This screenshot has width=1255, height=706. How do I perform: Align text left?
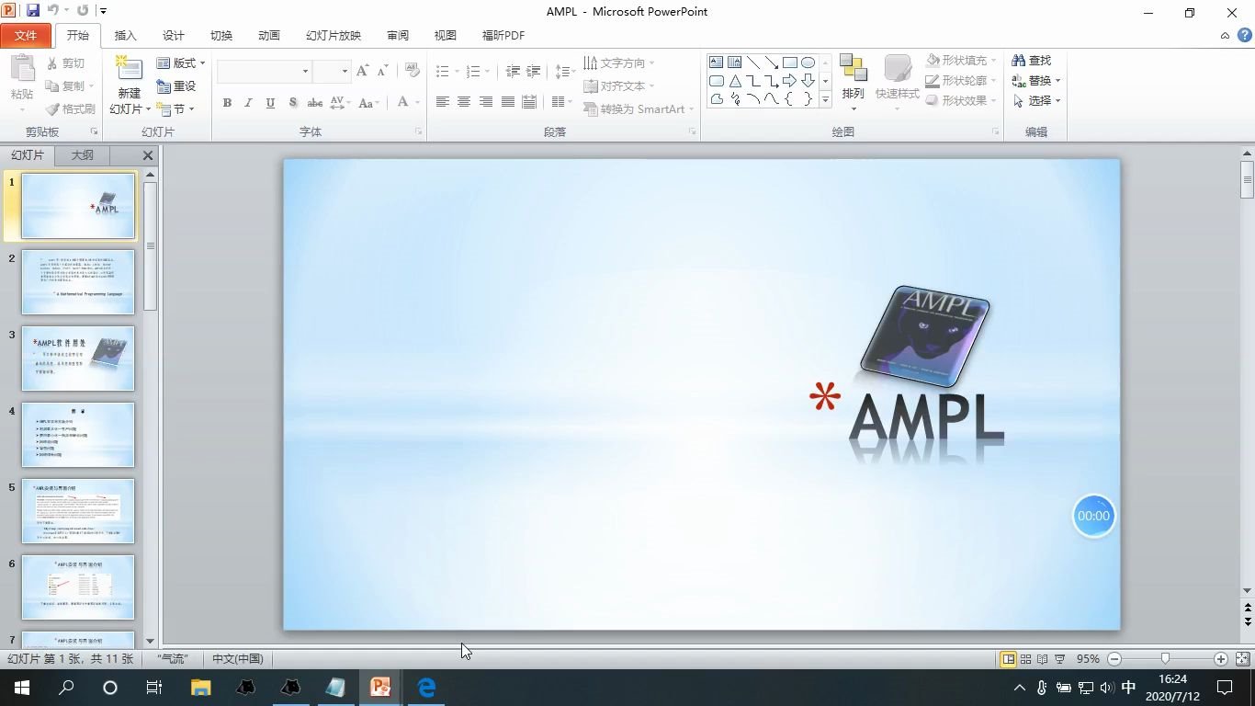pos(442,102)
